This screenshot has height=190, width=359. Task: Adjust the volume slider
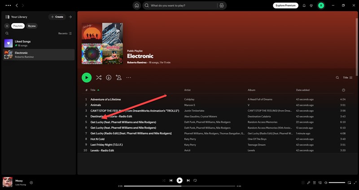pos(337,183)
